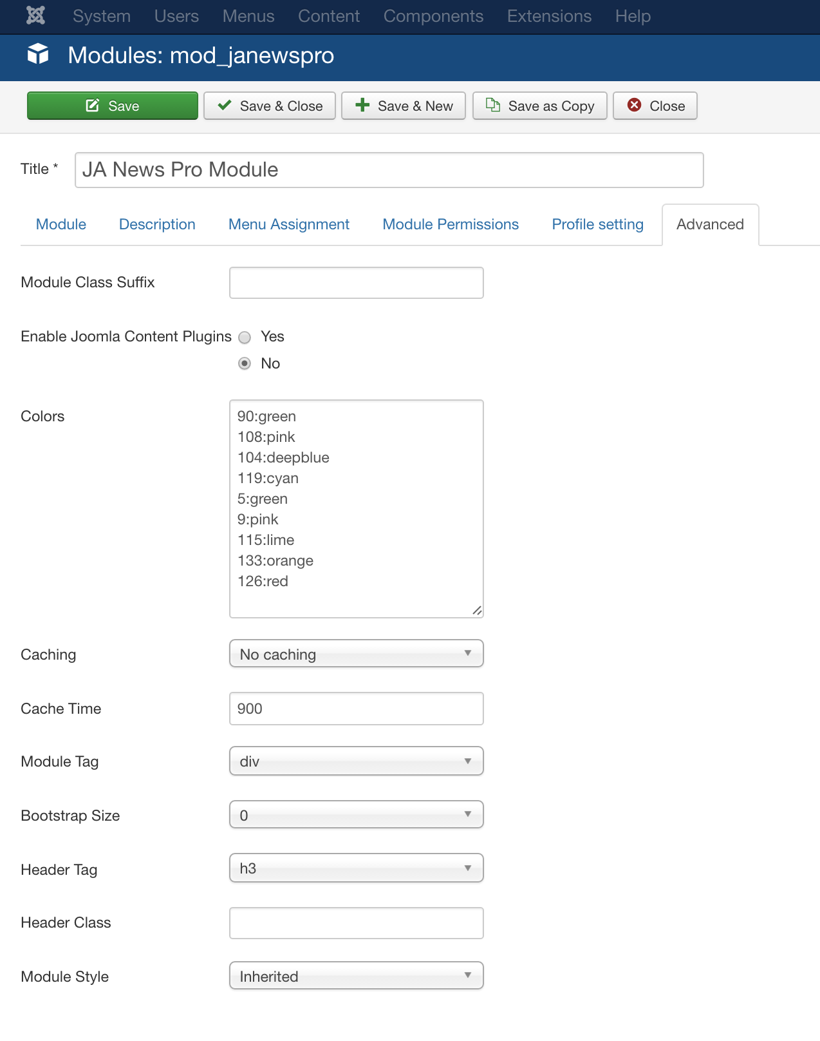Select Yes for Enable Joomla Content Plugins
Screen dimensions: 820x1041
click(x=245, y=337)
